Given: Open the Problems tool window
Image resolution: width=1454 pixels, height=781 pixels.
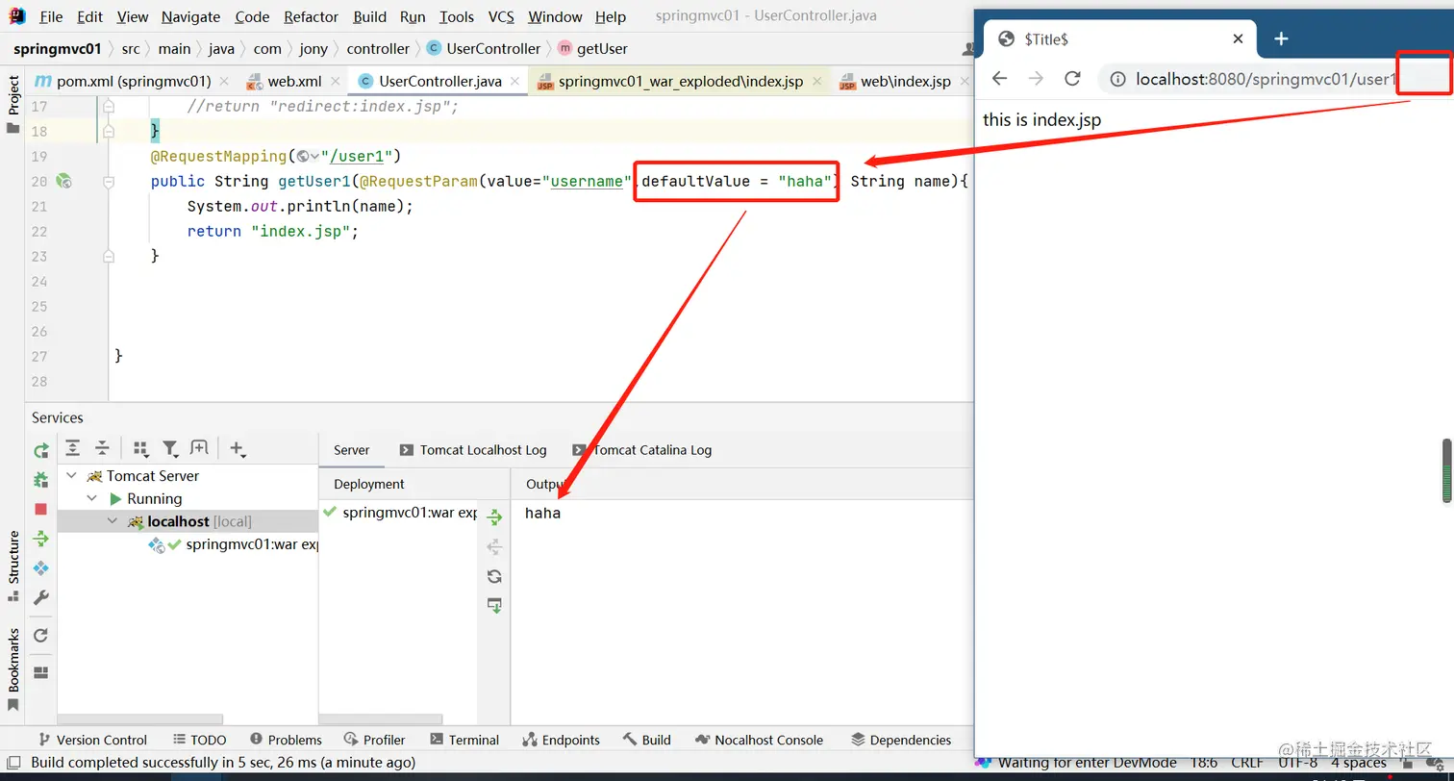Looking at the screenshot, I should [286, 740].
